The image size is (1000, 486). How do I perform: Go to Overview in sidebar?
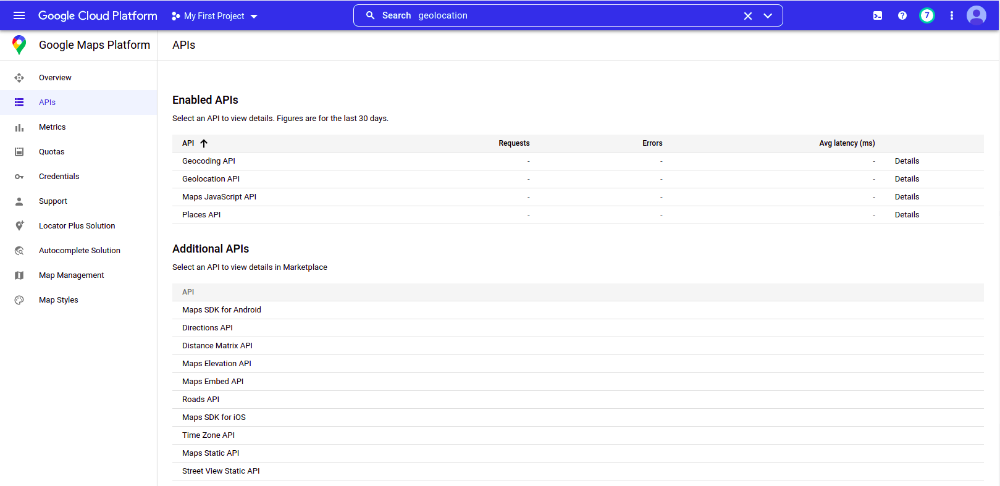pos(78,78)
